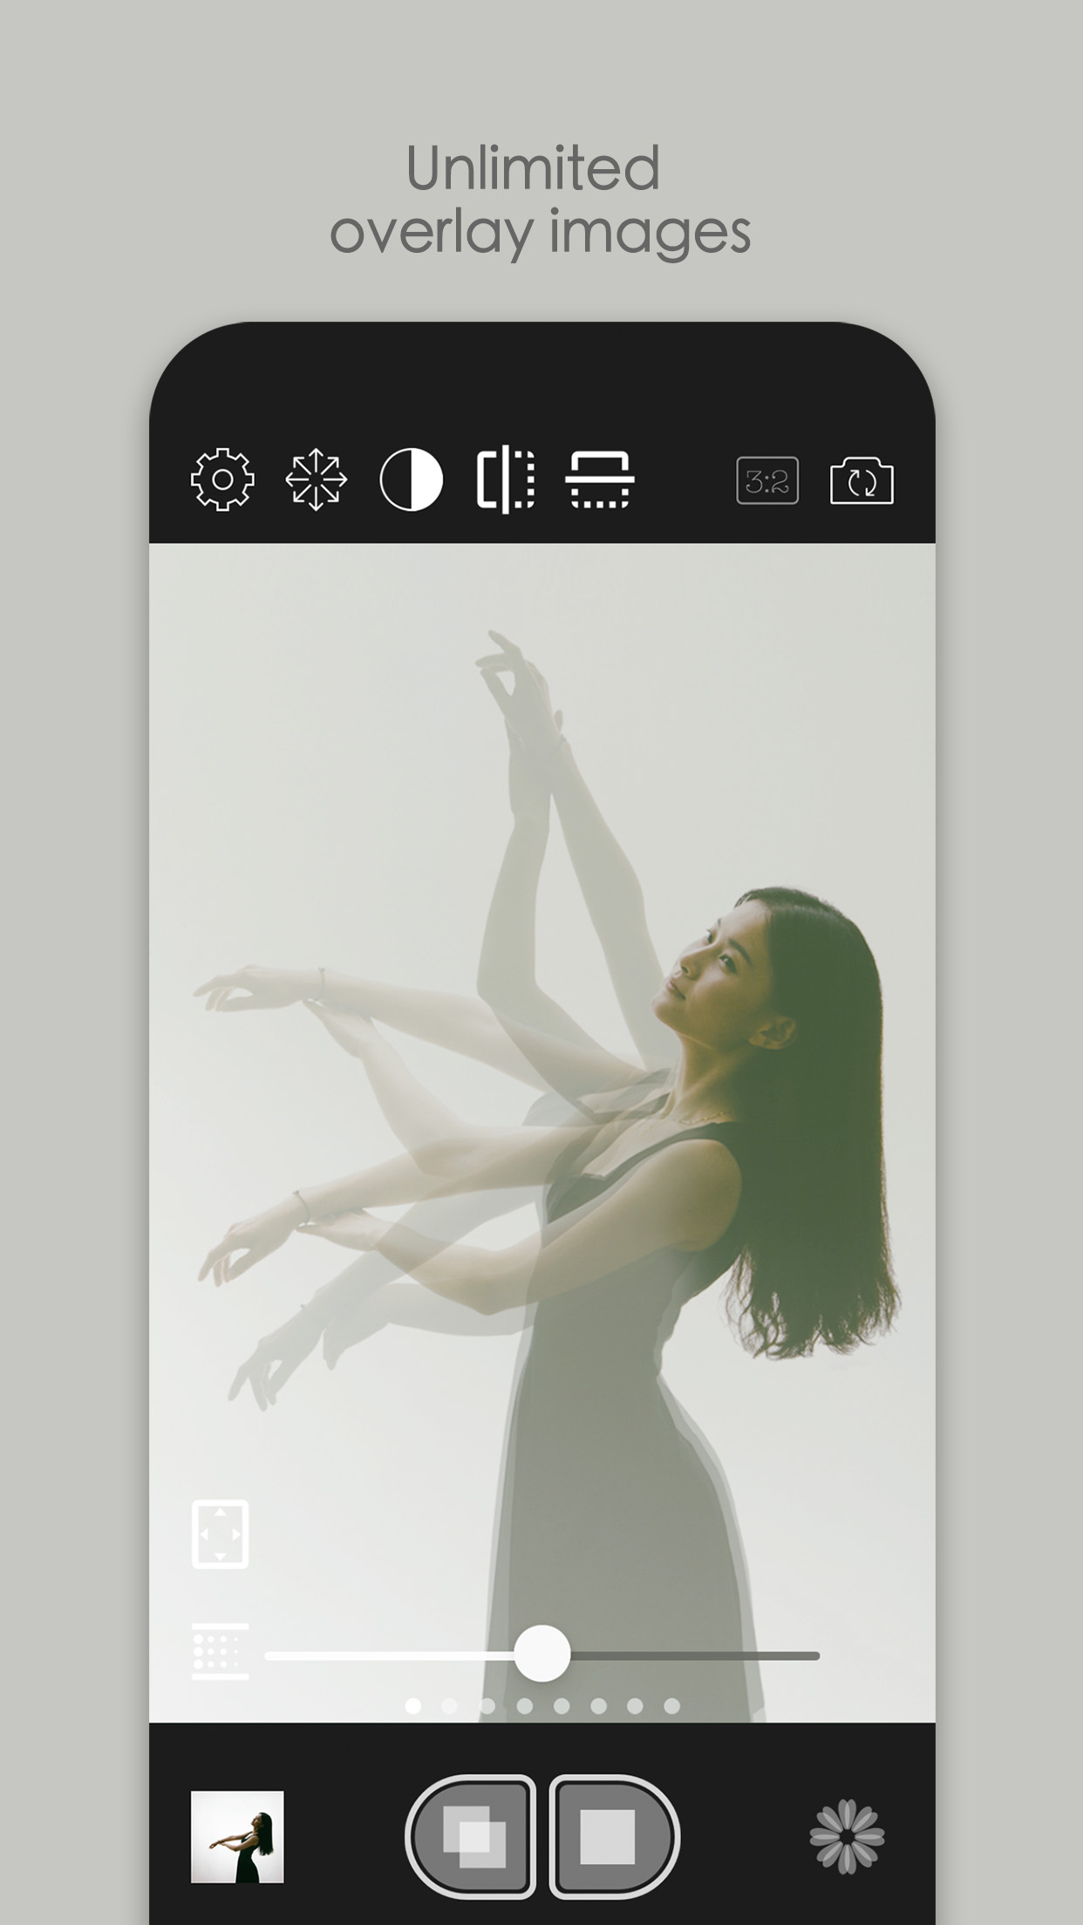Tap the opacity gradient icon

click(220, 1651)
